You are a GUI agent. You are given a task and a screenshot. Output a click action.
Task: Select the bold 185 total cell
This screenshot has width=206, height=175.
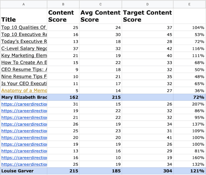coord(101,171)
